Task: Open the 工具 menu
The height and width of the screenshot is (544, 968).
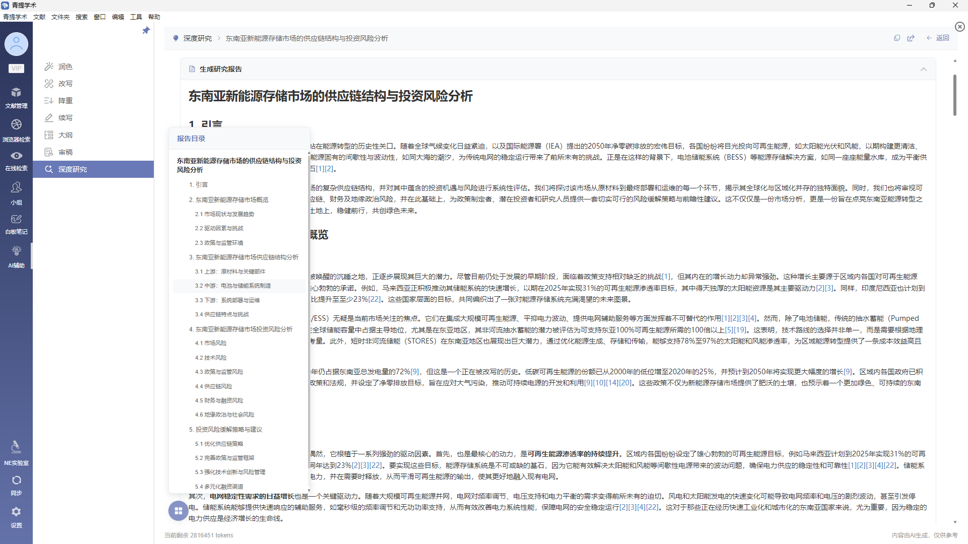Action: [136, 17]
